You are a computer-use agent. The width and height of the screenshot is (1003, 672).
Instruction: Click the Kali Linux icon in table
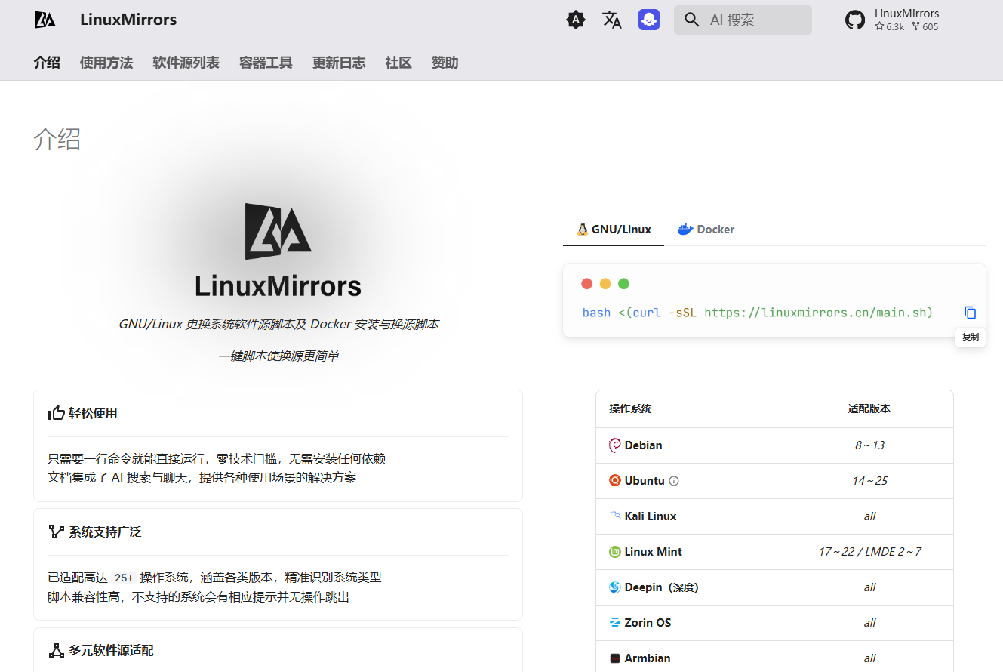tap(615, 516)
